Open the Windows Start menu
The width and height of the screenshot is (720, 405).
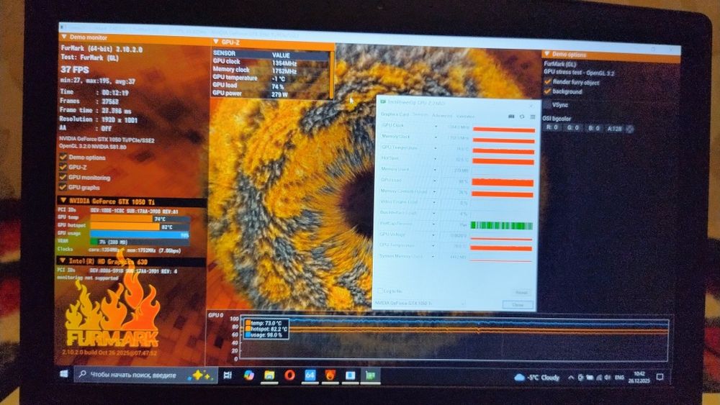click(x=64, y=374)
